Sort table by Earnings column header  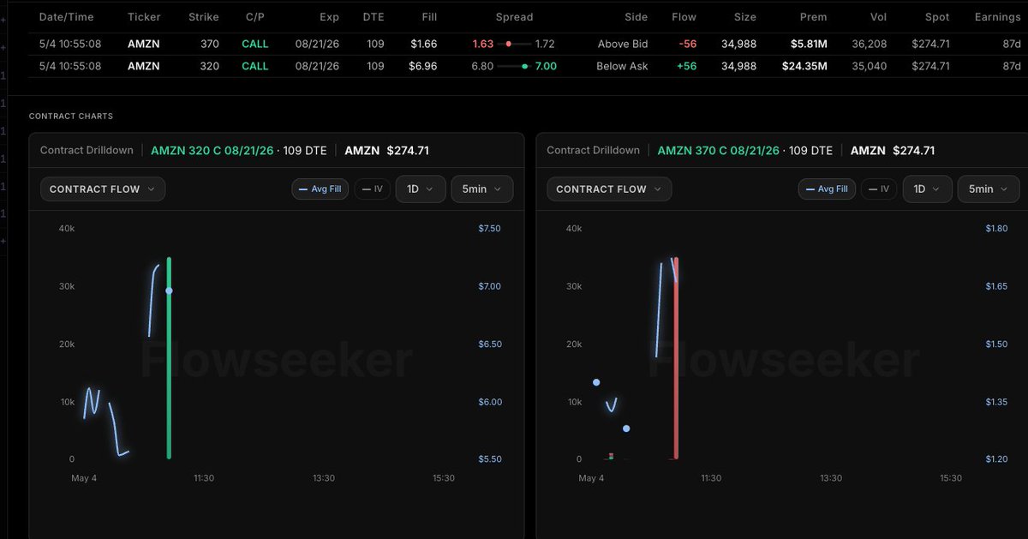997,17
